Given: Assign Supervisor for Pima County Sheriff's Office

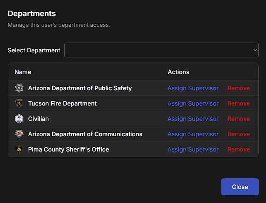Looking at the screenshot, I should click(x=193, y=149).
